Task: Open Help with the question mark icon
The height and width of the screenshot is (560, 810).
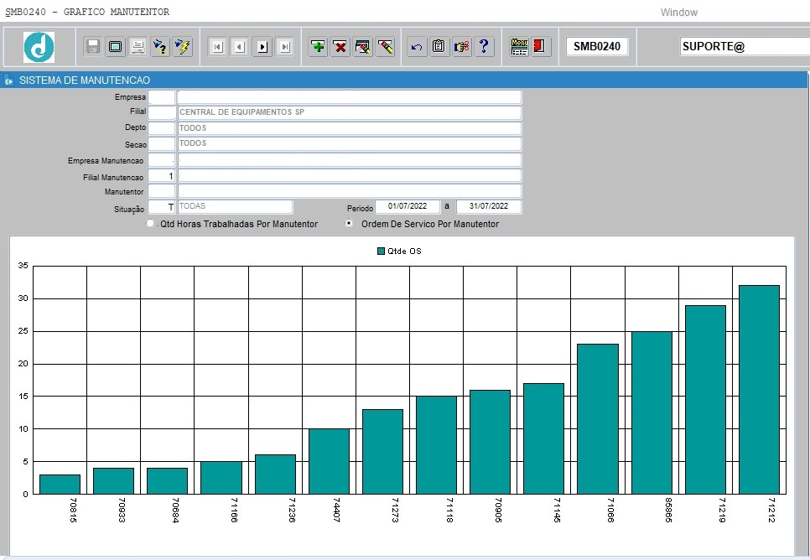Action: (484, 46)
